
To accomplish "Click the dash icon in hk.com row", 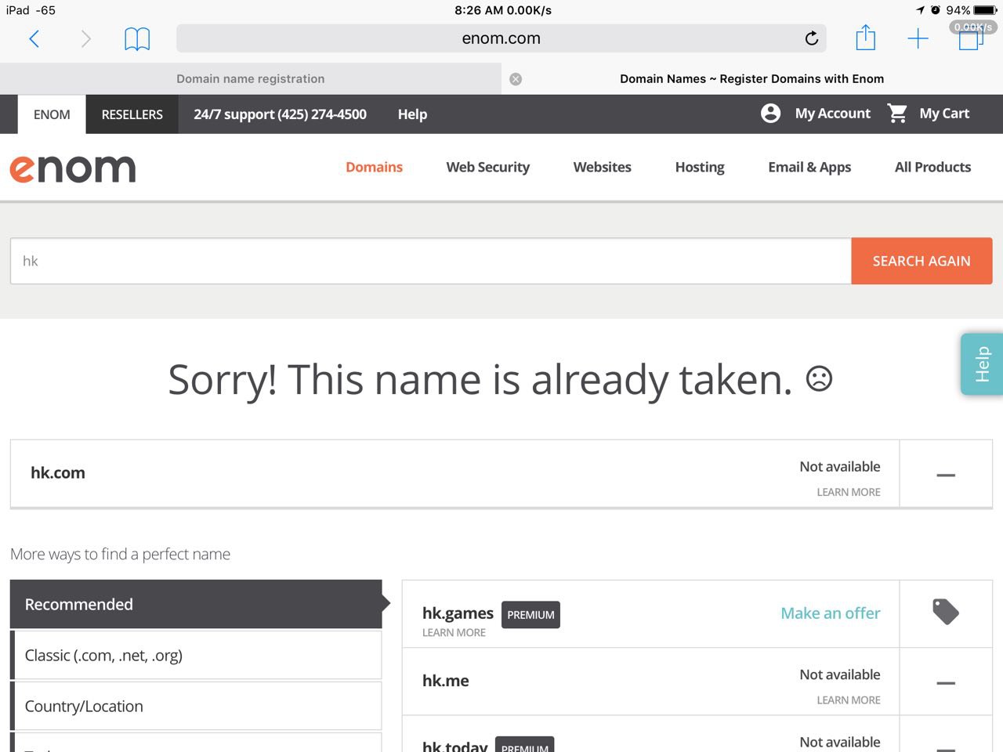I will tap(946, 475).
